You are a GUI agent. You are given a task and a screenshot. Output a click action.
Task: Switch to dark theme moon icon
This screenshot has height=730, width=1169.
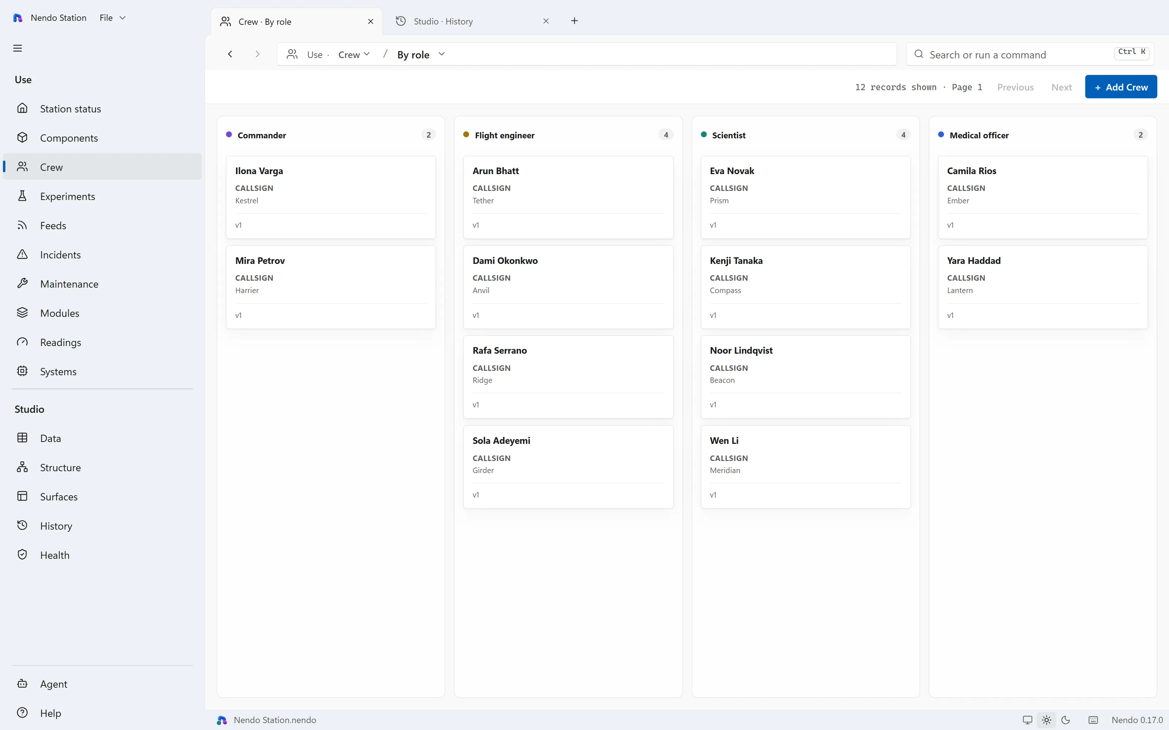(1066, 720)
